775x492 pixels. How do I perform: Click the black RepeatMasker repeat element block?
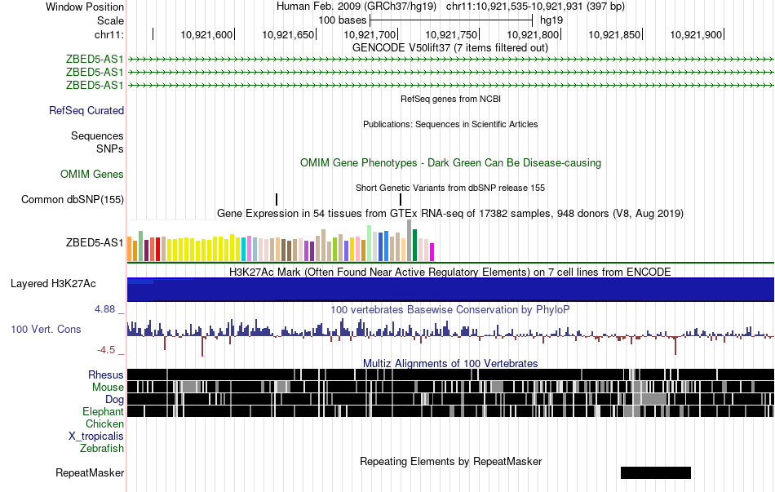pos(655,472)
